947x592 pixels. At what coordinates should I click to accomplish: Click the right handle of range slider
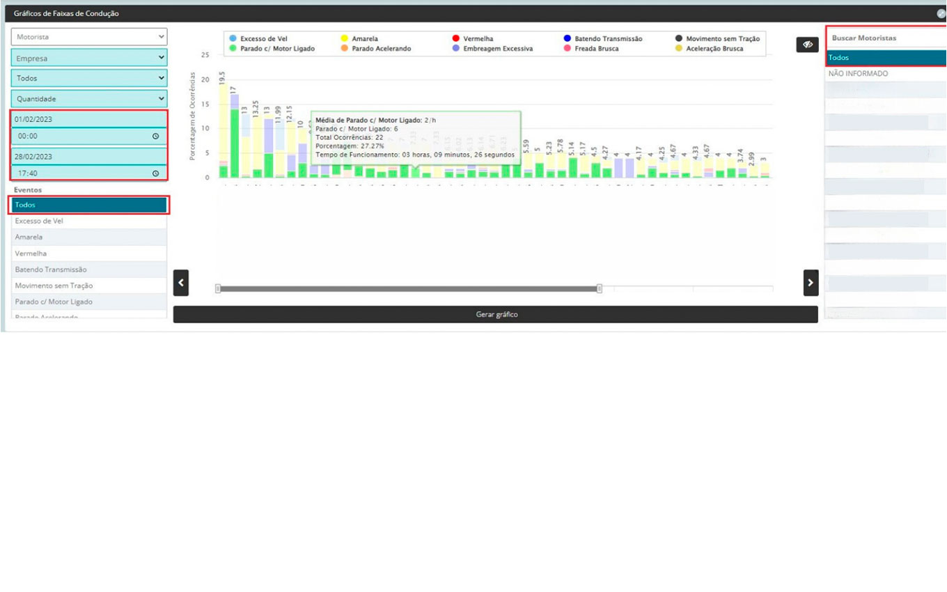tap(600, 288)
